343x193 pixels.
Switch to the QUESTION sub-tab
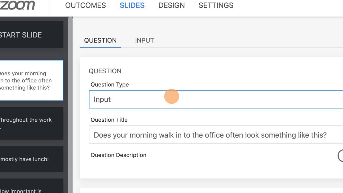point(100,40)
